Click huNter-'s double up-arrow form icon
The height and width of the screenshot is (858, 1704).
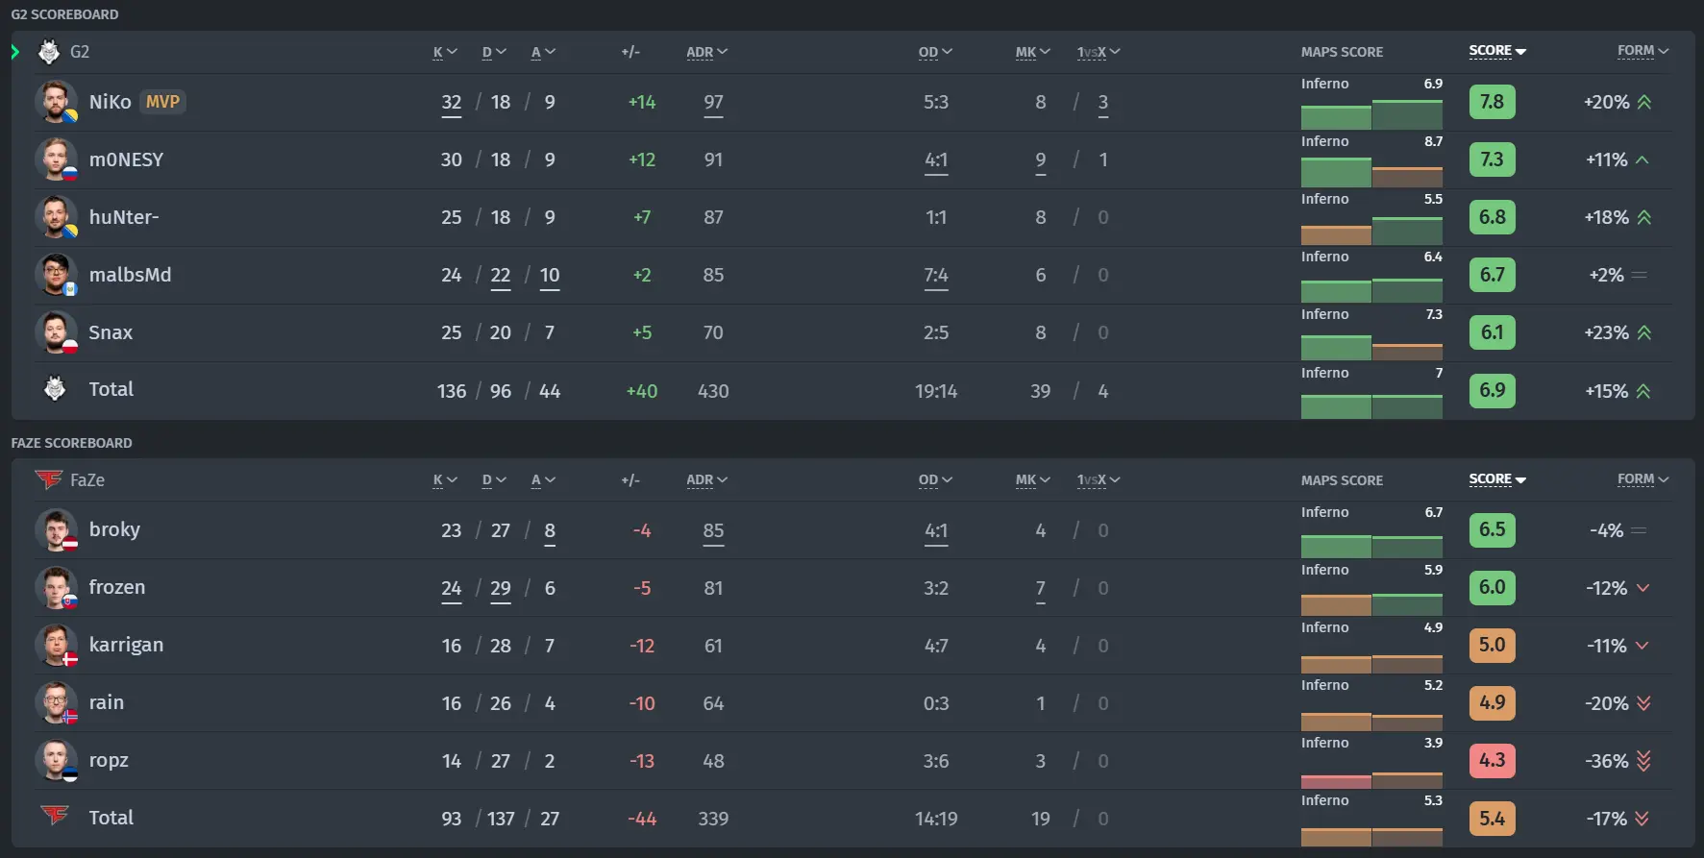pos(1644,217)
